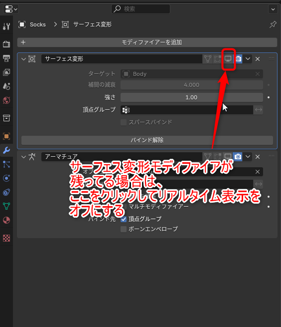Uncheck the 頂点グループ bind checkbox
281x327 pixels.
click(x=124, y=219)
